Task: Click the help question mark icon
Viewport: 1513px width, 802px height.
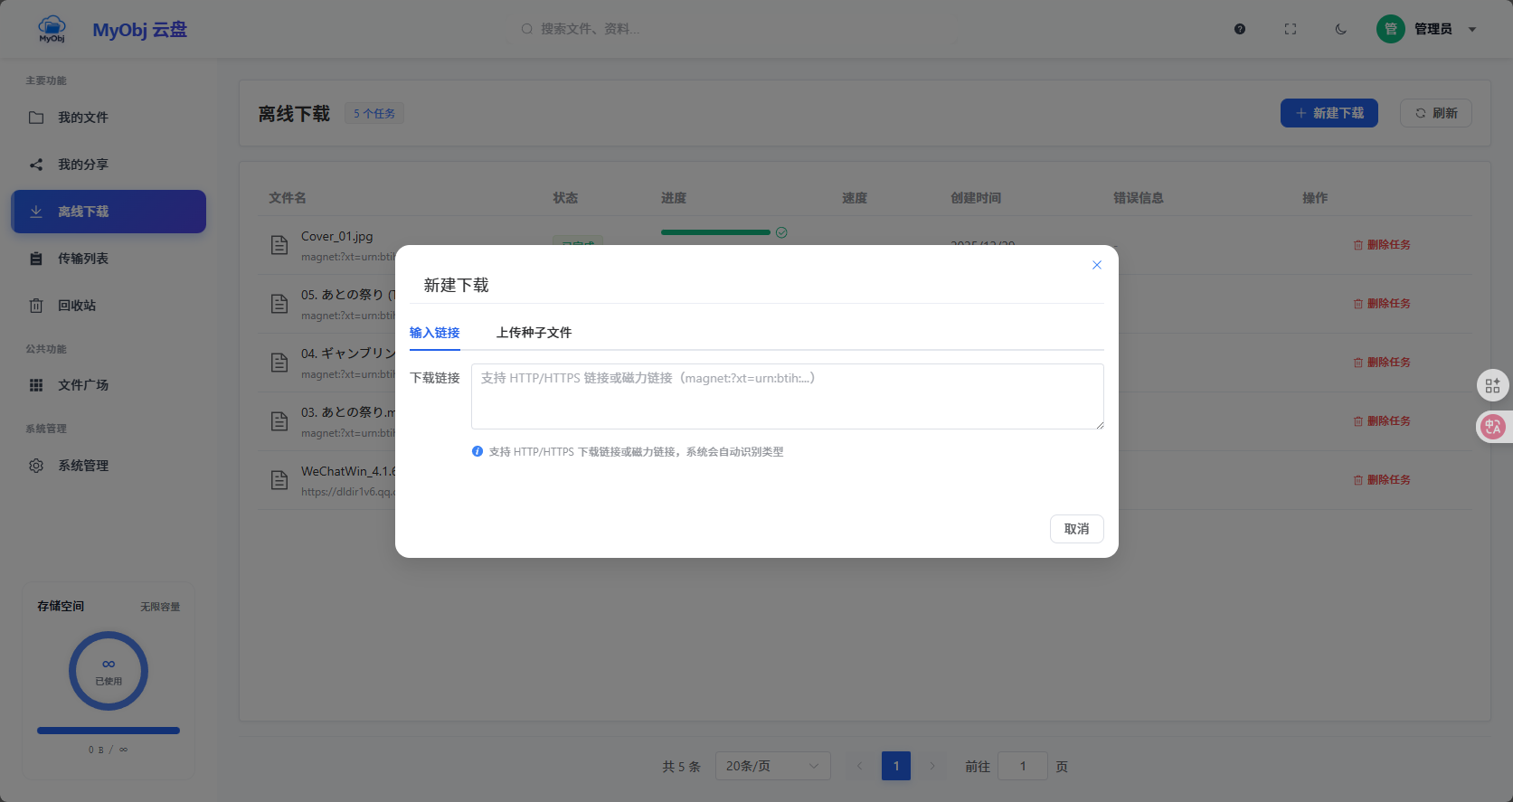Action: pos(1240,29)
